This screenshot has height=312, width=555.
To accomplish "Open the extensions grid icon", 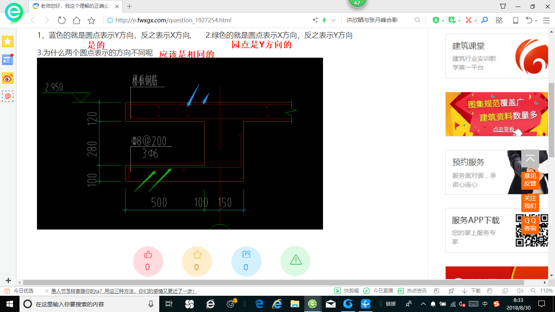I will tap(499, 20).
